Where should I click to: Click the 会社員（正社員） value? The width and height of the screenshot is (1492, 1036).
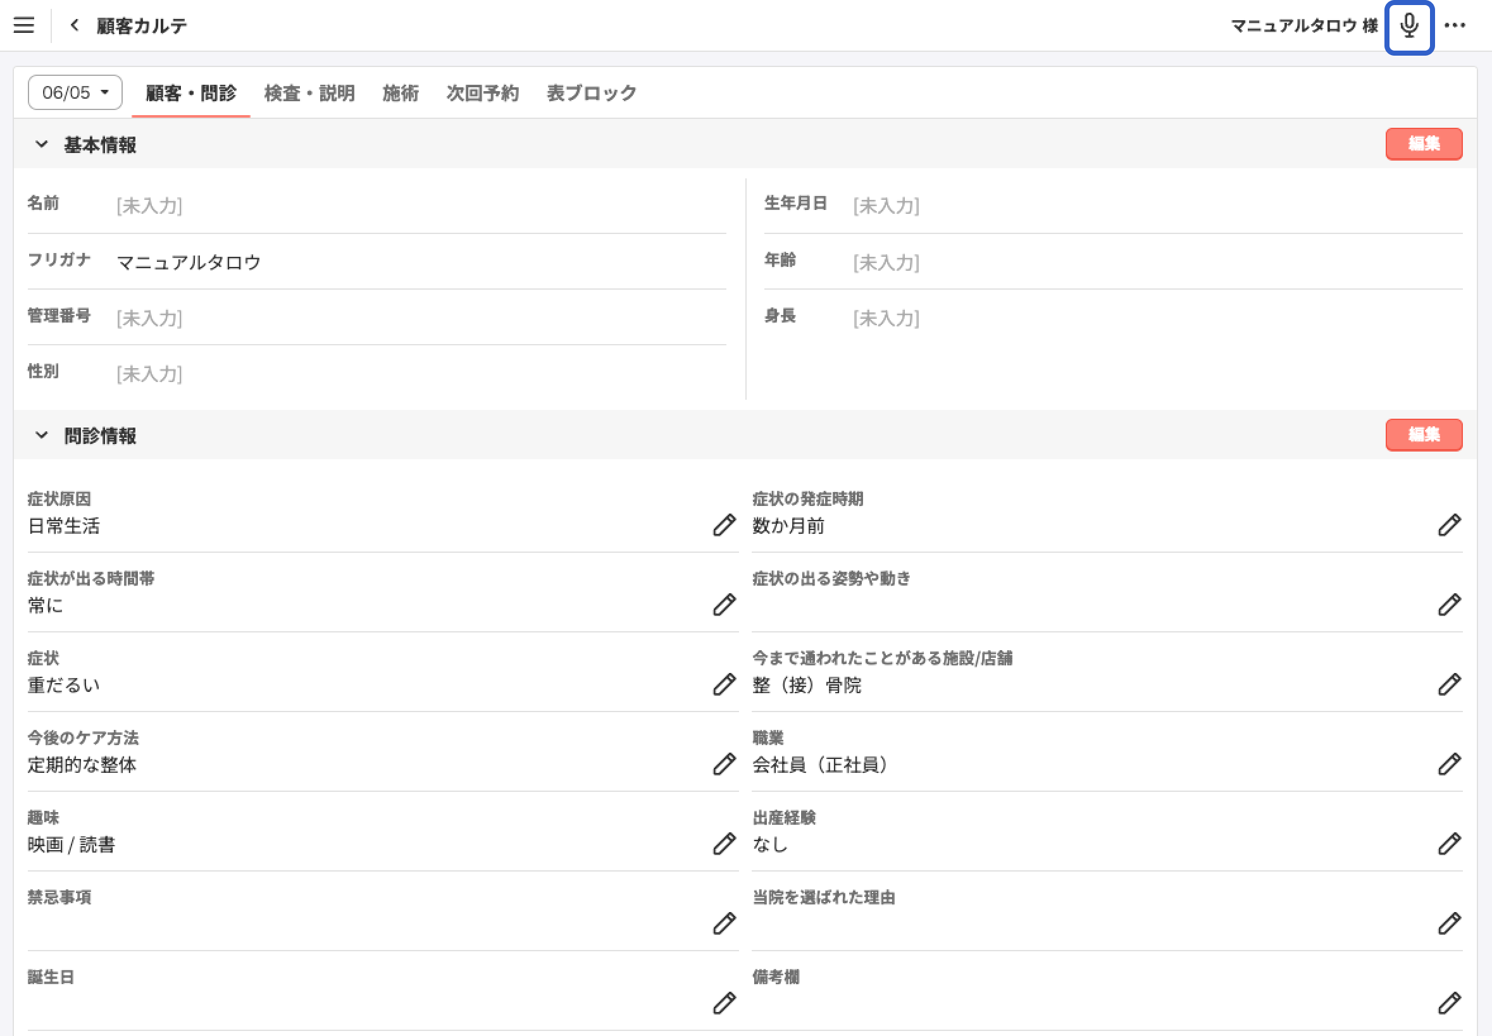point(821,765)
